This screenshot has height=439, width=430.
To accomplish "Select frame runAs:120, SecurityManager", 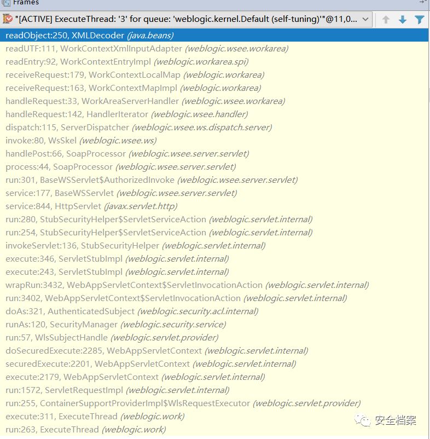I will pos(214,325).
